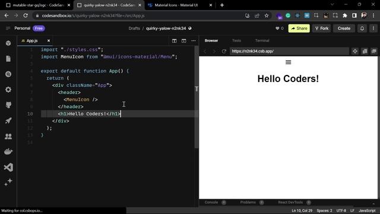Screen dimensions: 380x214
Task: Click the preview URL field
Action: [x=289, y=51]
